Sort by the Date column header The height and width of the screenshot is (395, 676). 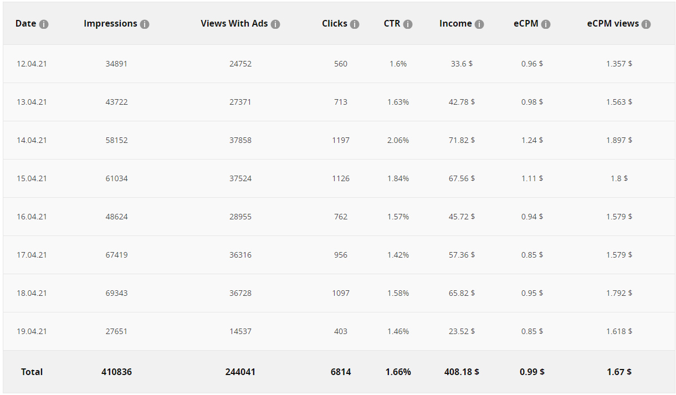tap(25, 24)
